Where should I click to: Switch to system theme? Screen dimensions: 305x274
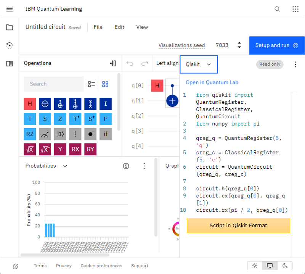(x=270, y=266)
